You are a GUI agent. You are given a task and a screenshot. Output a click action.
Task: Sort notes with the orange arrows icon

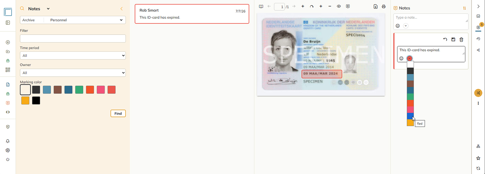[465, 8]
